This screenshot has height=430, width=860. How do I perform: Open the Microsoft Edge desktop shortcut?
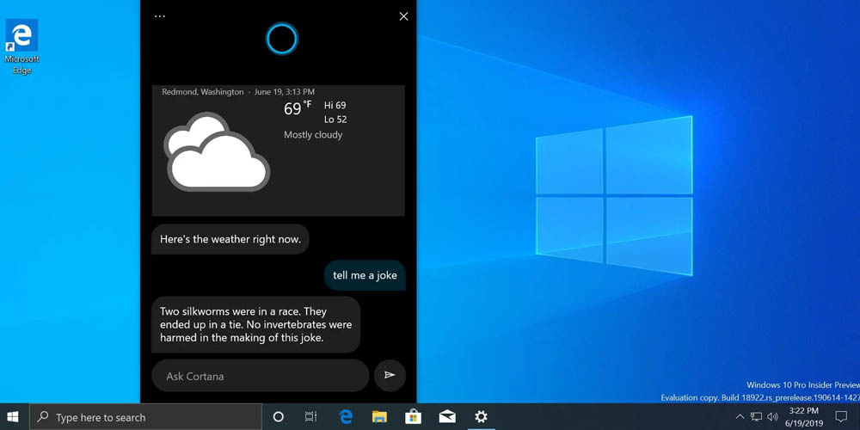click(x=22, y=47)
